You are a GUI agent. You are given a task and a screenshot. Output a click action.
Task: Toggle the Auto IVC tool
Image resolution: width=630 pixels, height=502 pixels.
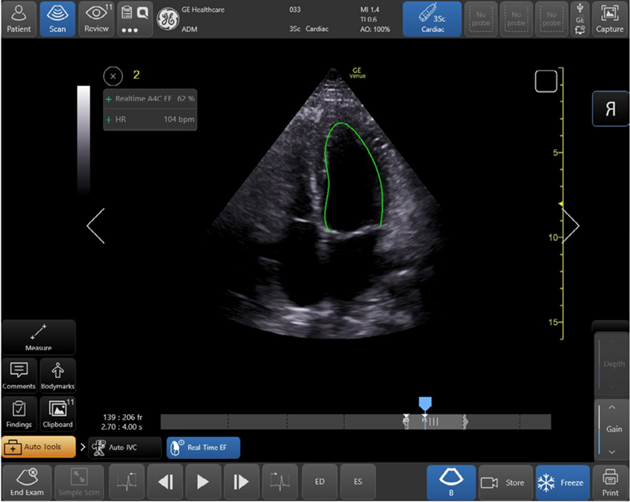125,447
